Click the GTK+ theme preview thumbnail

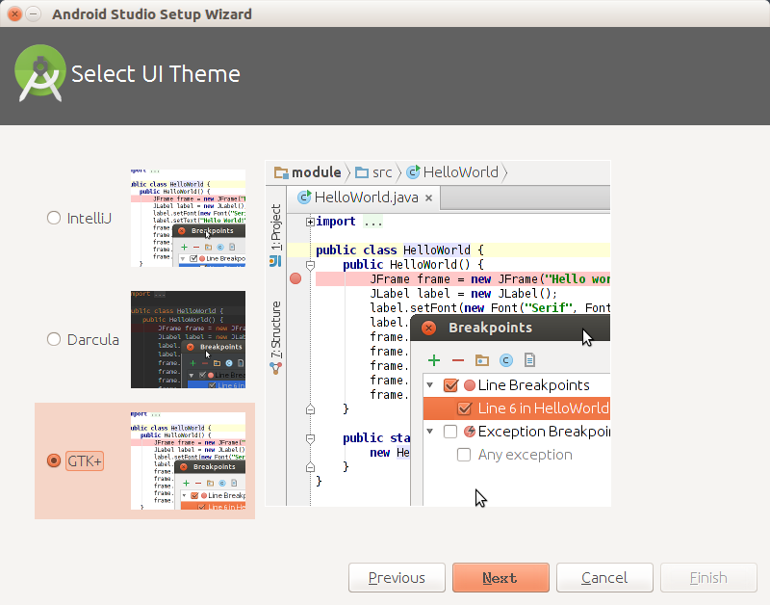pos(188,460)
